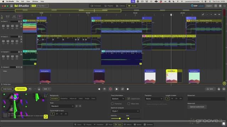This screenshot has height=127, width=227.
Task: Open the Spotlight search in the macOS menu bar
Action: tap(202, 1)
